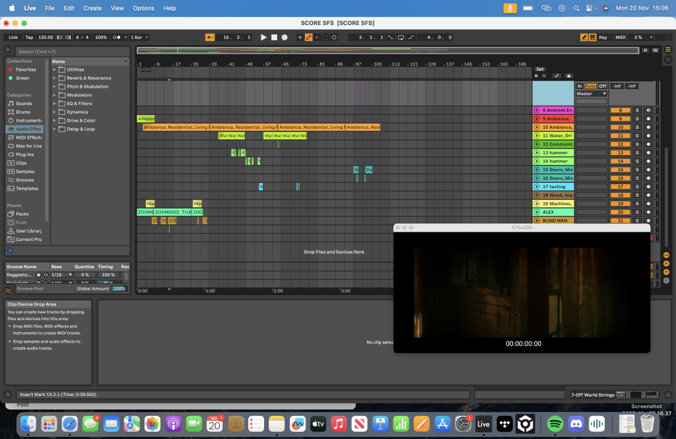Toggle track activator 13 for hammer track
The height and width of the screenshot is (439, 676).
point(621,152)
